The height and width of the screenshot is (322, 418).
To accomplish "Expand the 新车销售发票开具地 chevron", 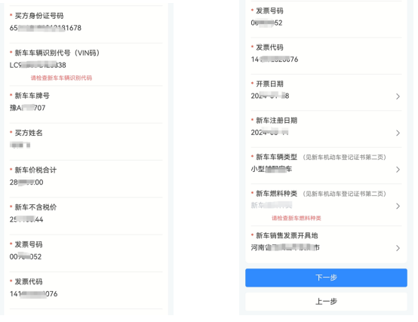I will tap(398, 248).
